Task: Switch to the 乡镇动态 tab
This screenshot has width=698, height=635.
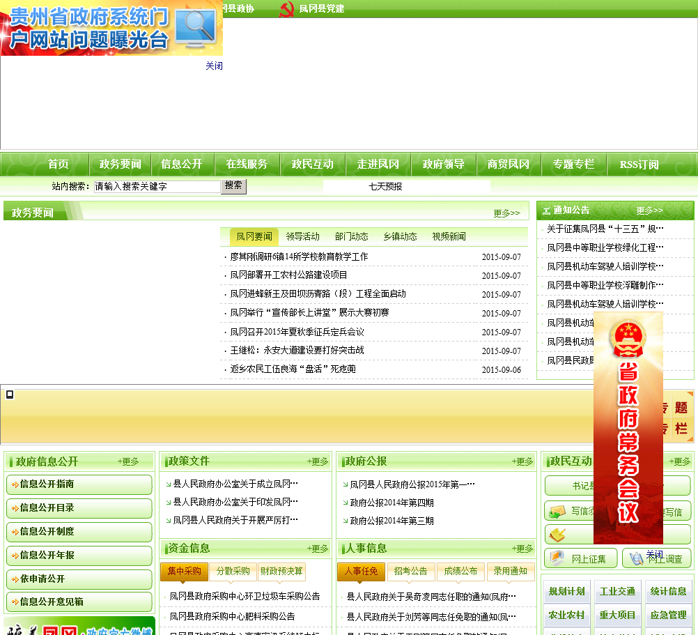Action: pos(400,236)
